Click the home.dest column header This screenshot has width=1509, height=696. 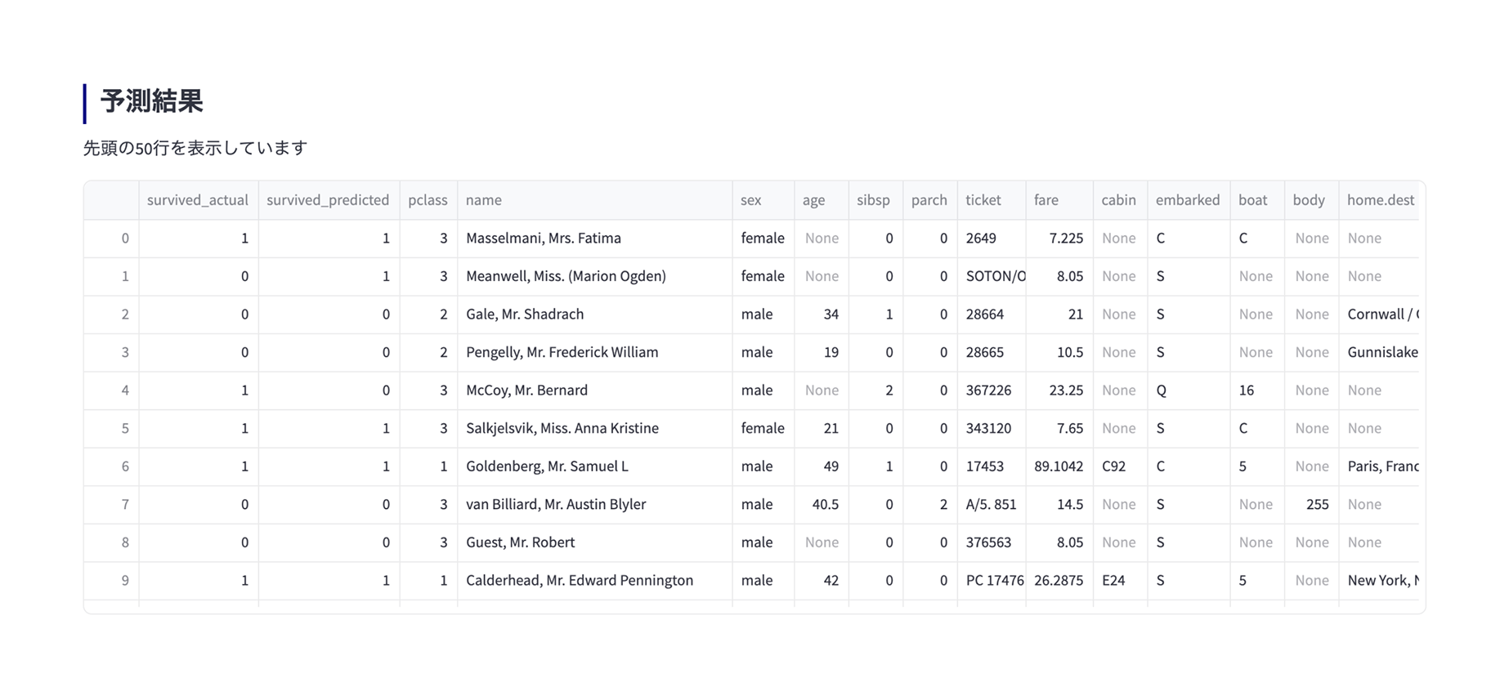click(1380, 200)
